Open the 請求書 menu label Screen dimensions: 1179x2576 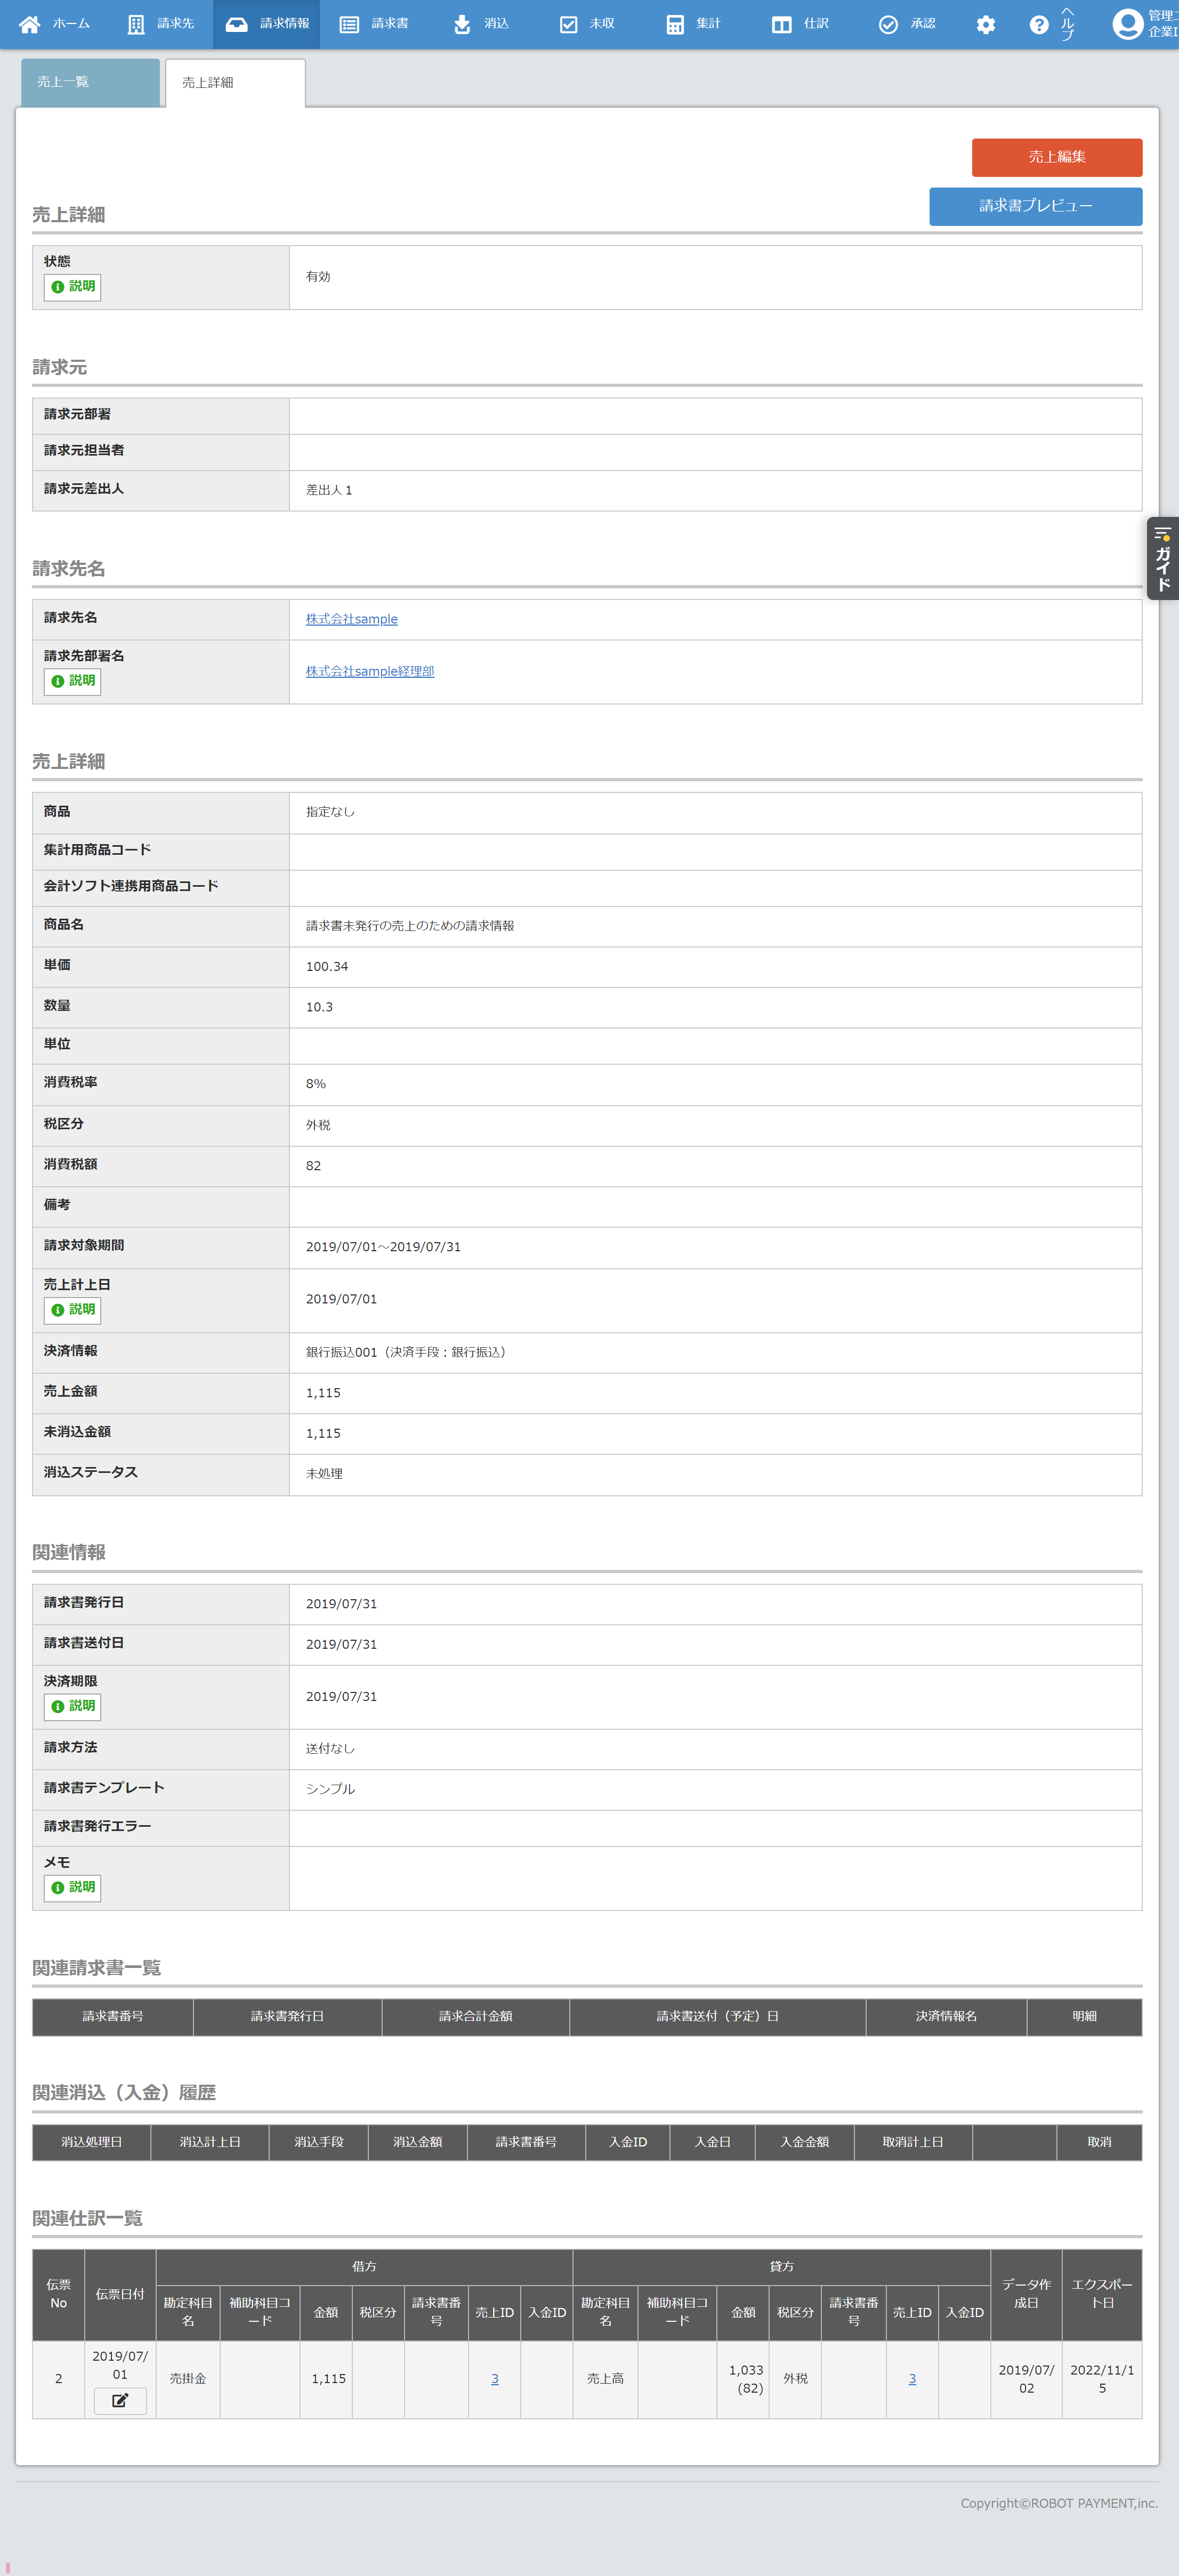coord(390,24)
